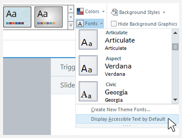Expand the theme gallery with more button

tap(71, 26)
